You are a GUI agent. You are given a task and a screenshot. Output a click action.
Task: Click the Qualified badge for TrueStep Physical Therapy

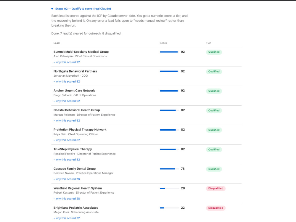(214, 149)
